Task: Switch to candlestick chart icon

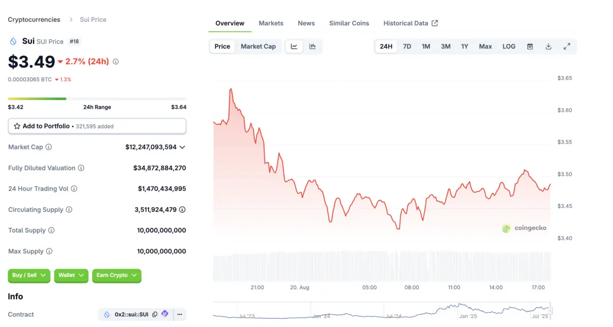Action: 312,46
